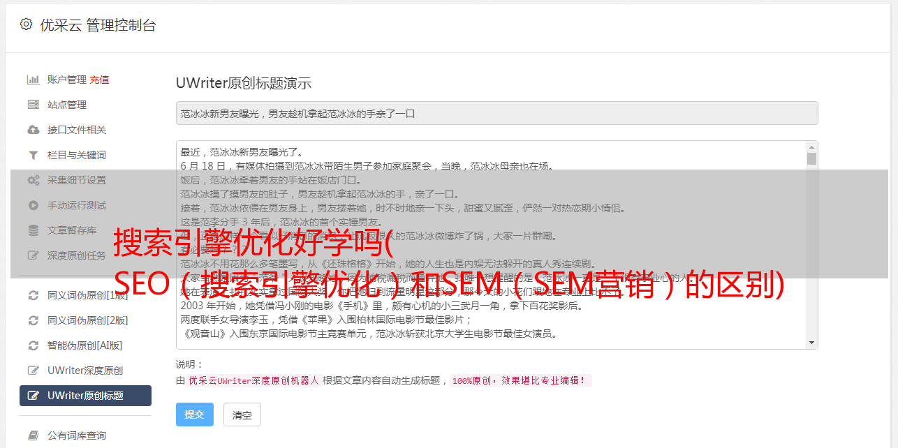Image resolution: width=898 pixels, height=448 pixels.
Task: Click the server icon for 站点管理
Action: click(33, 105)
